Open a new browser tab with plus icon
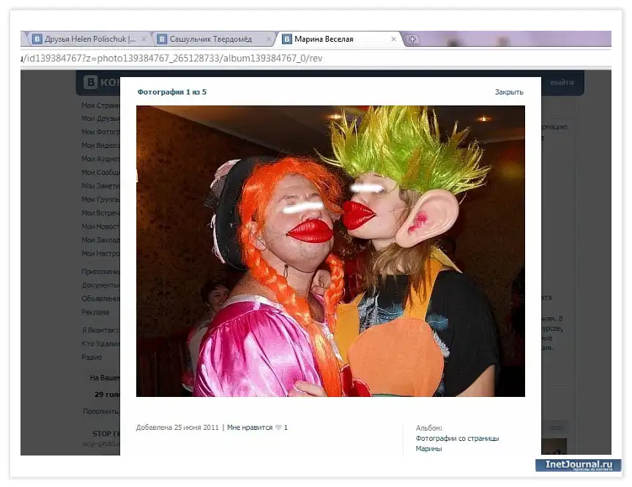 click(x=412, y=40)
